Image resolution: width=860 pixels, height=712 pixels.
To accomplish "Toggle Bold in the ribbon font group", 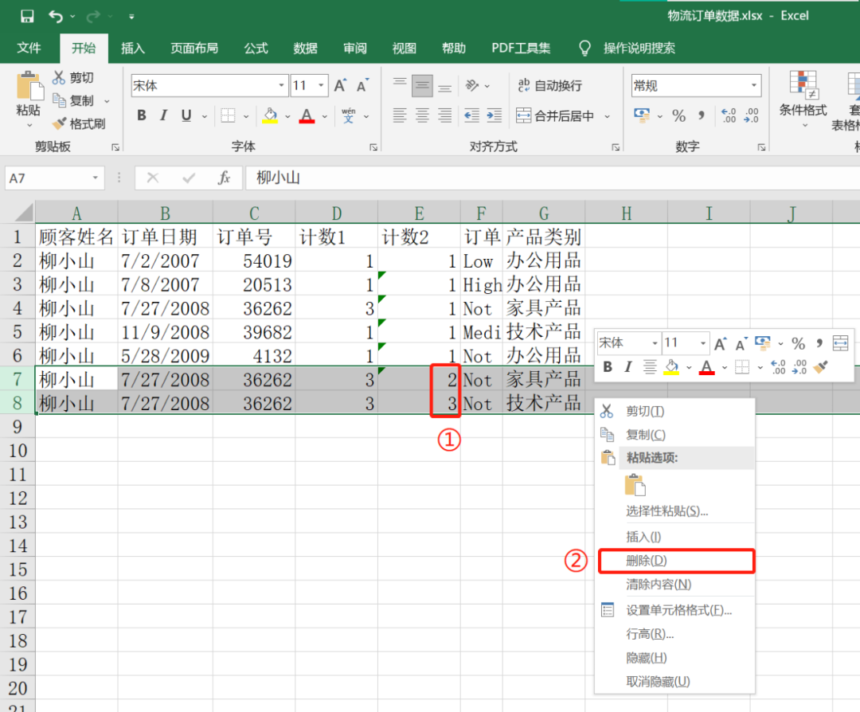I will point(142,115).
